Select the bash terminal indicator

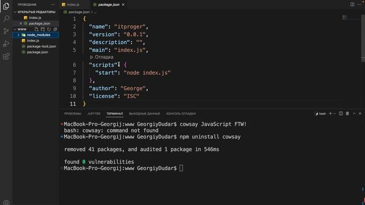(321, 114)
